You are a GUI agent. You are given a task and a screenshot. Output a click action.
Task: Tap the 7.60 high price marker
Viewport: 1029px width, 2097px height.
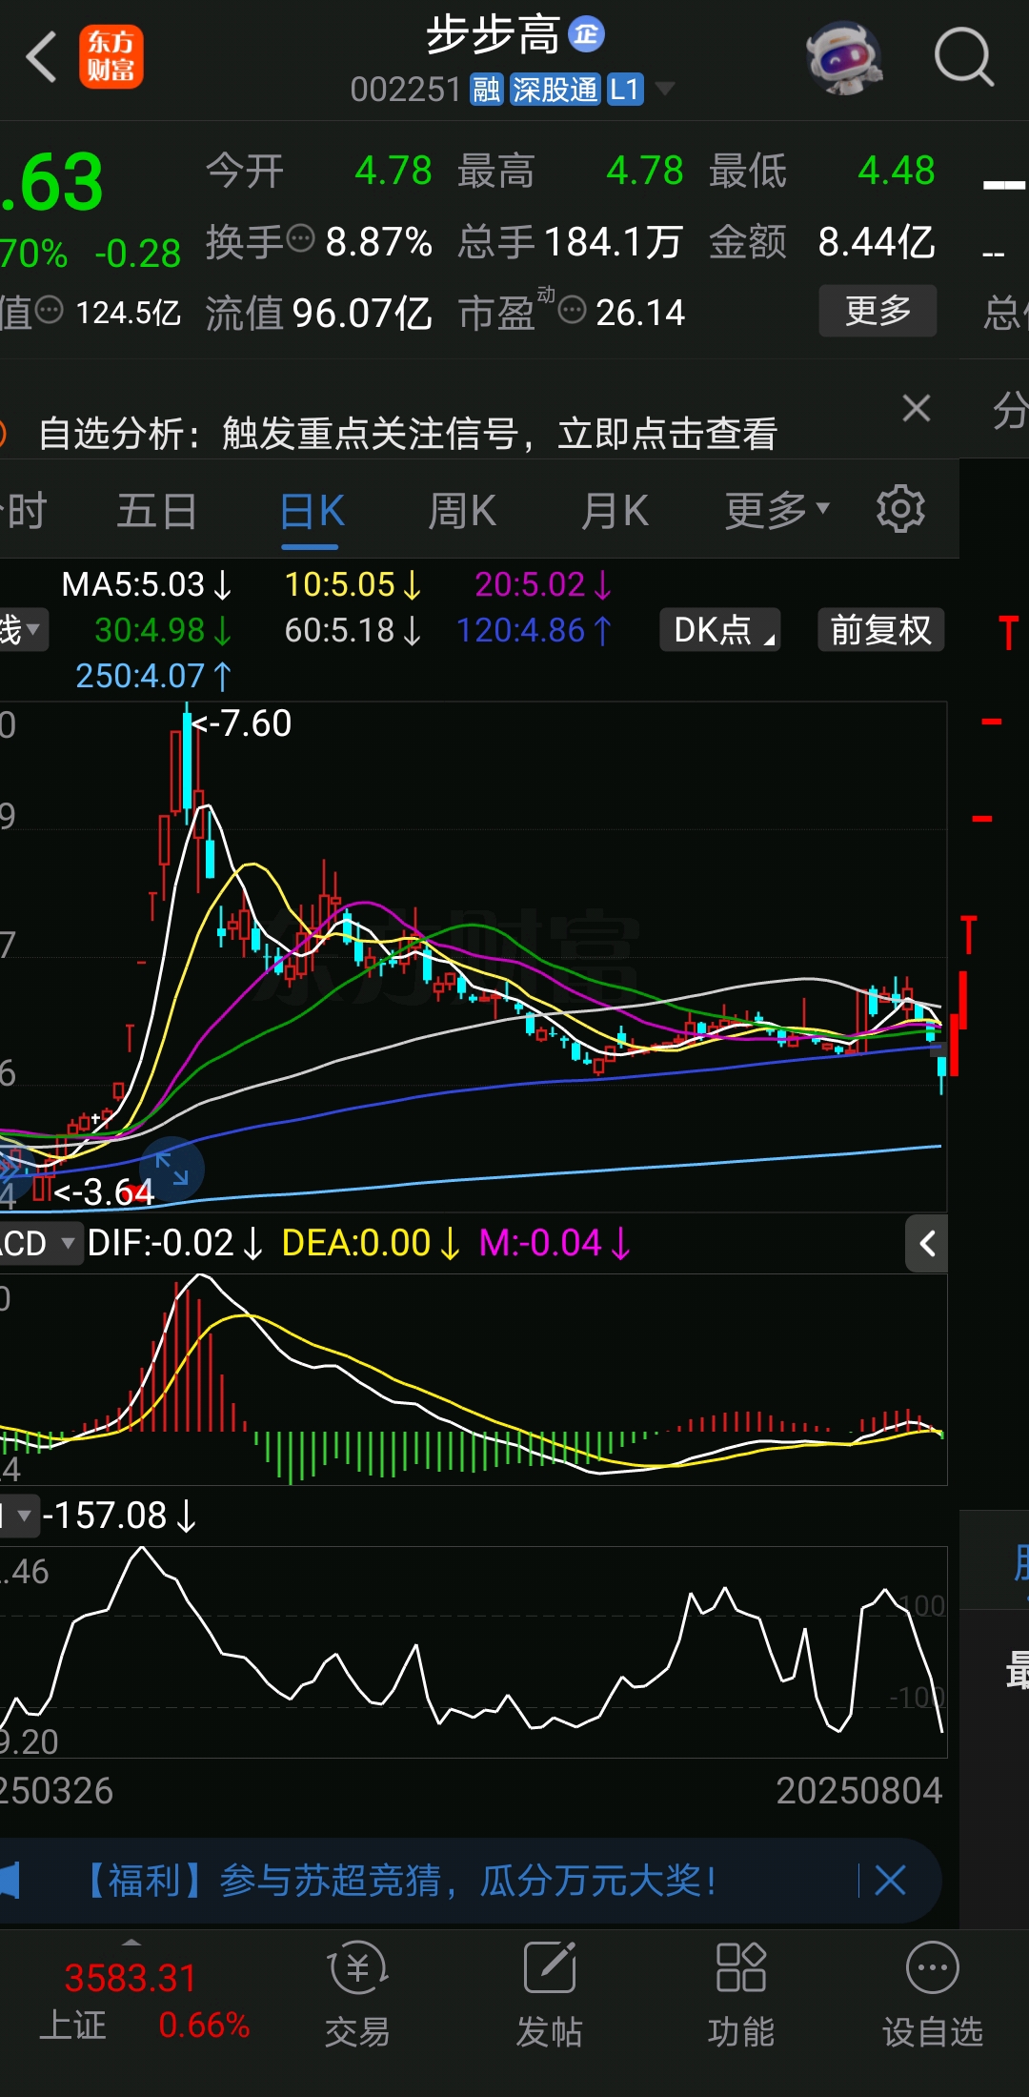pyautogui.click(x=243, y=723)
